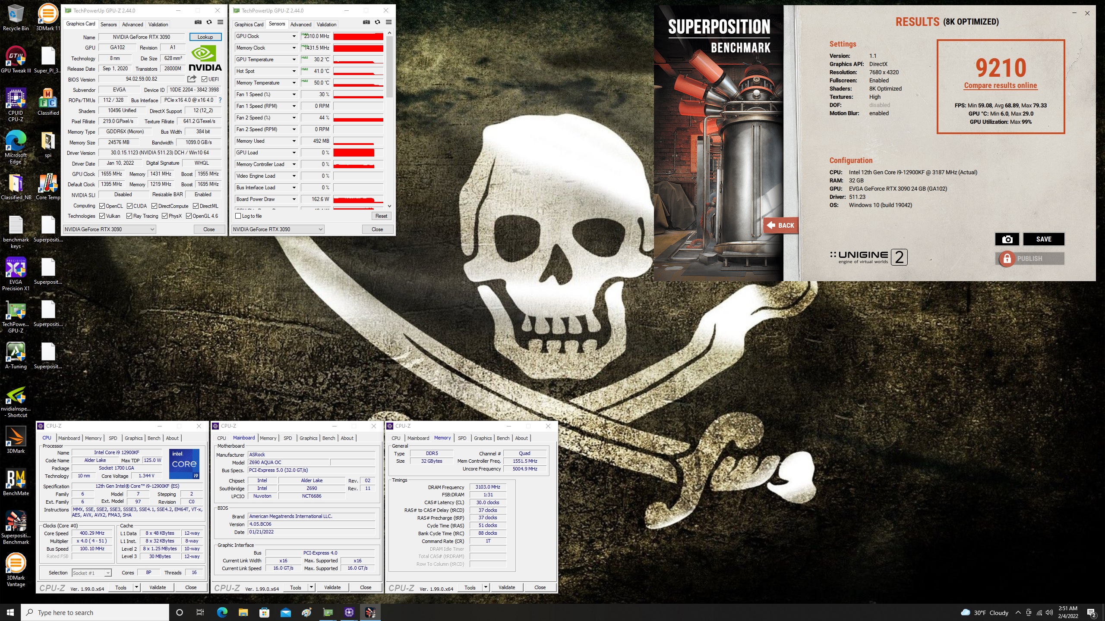
Task: Toggle the CUDA checkbox
Action: click(x=129, y=206)
